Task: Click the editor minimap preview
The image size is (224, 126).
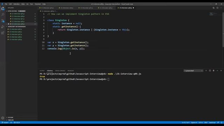Action: coord(213,14)
